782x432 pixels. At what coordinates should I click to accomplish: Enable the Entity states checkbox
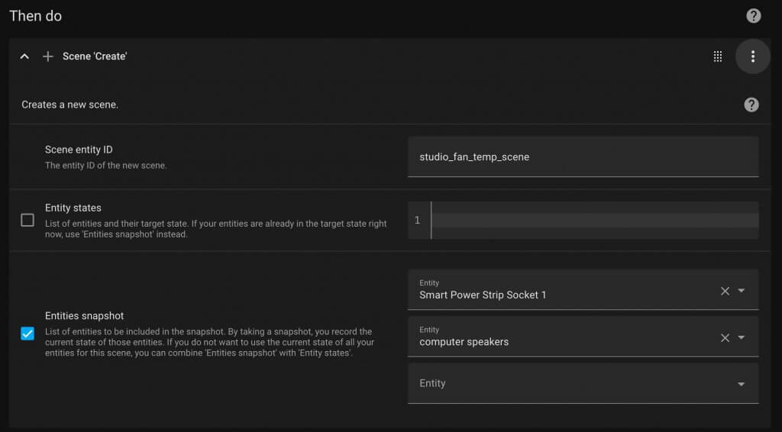point(27,220)
